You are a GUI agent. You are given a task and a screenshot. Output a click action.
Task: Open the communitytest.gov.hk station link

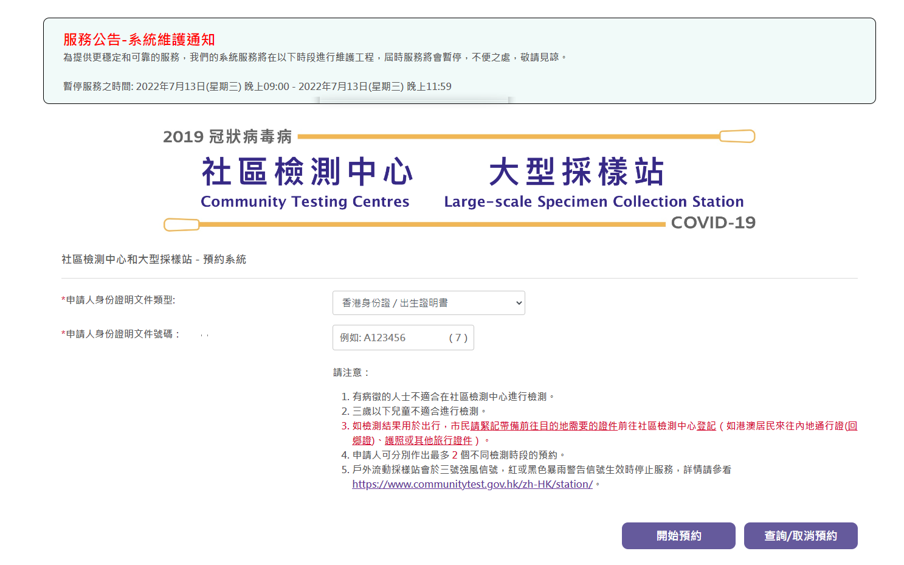(x=472, y=484)
